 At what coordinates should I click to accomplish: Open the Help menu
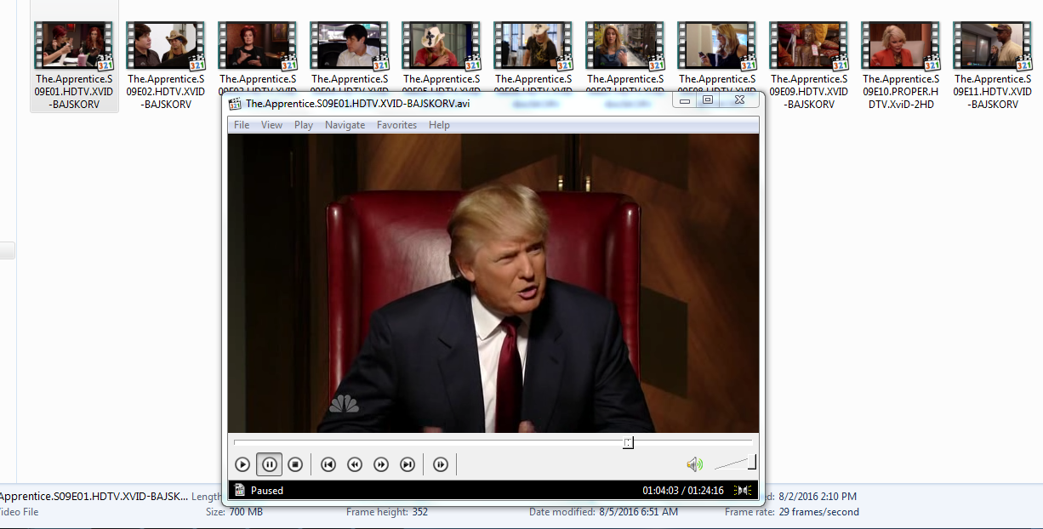pos(439,125)
